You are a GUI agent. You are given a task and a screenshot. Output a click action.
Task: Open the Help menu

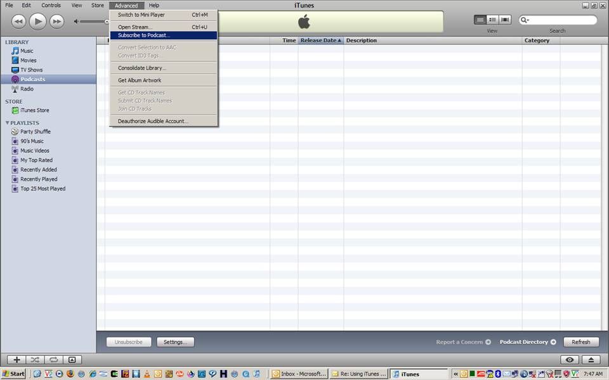[x=154, y=6]
